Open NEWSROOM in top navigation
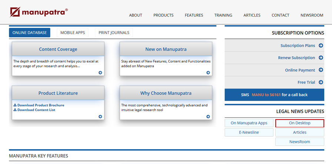The height and width of the screenshot is (164, 332). click(312, 15)
